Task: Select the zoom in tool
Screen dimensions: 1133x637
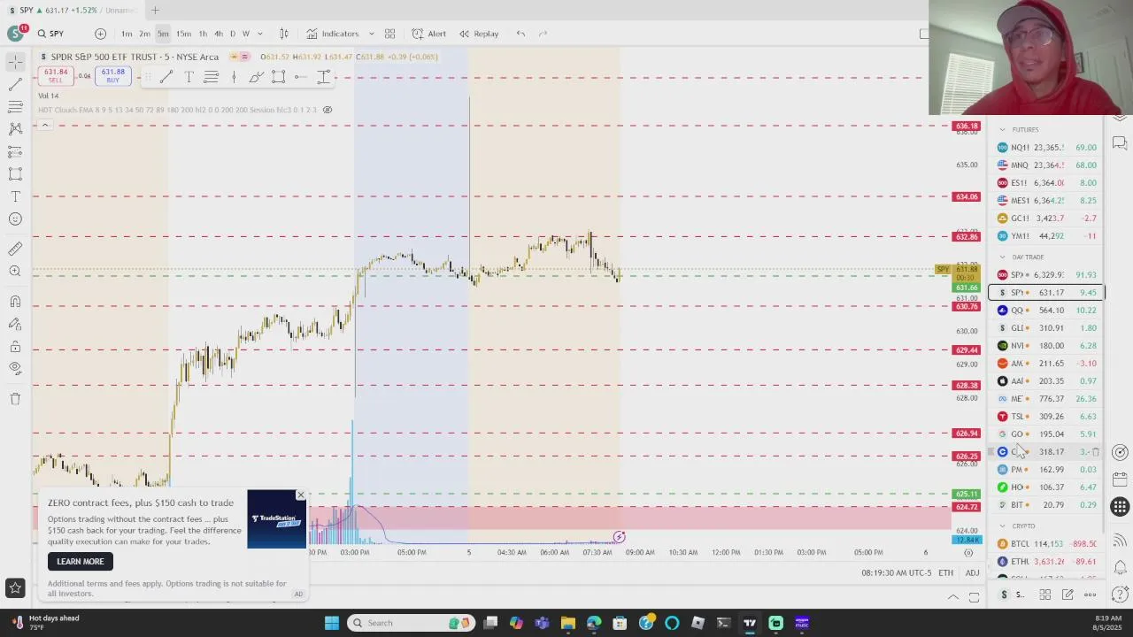Action: 15,272
